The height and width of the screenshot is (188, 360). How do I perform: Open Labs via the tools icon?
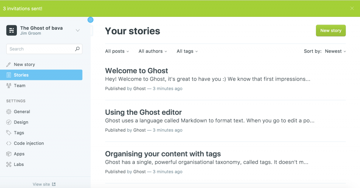(9, 164)
